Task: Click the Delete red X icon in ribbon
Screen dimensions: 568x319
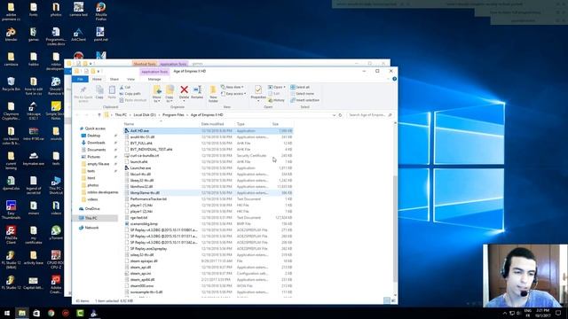Action: coord(184,89)
